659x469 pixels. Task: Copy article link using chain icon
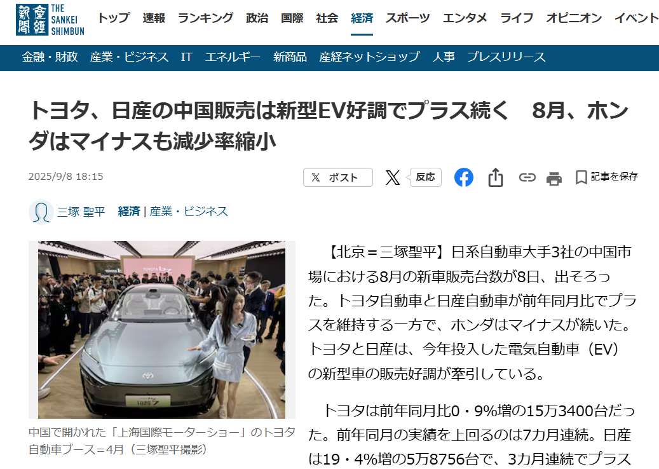(527, 177)
